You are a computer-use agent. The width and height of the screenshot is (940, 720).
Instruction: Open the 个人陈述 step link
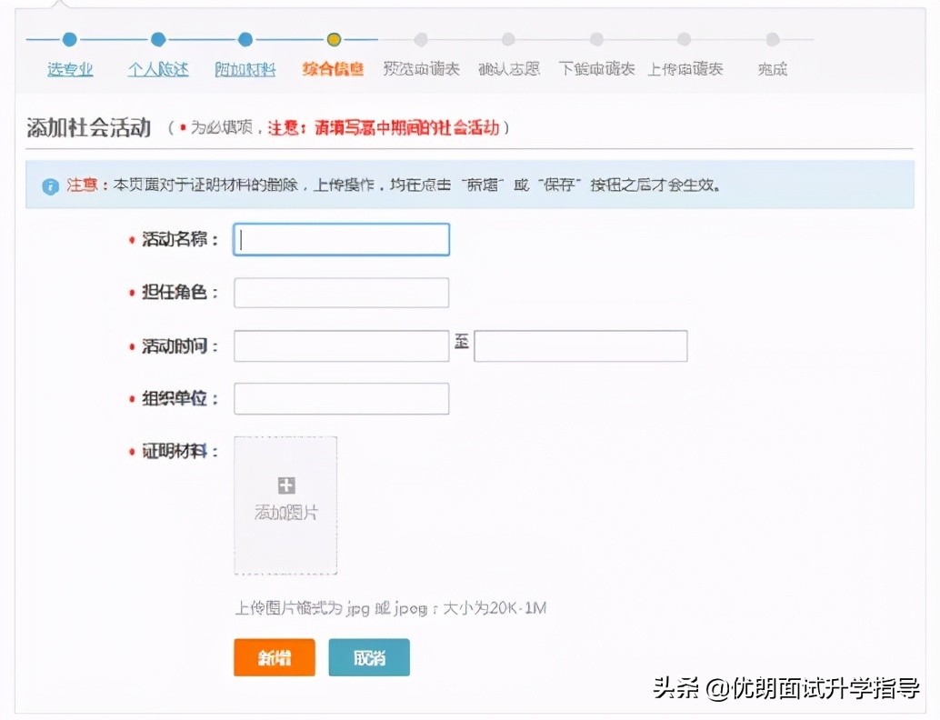click(158, 69)
